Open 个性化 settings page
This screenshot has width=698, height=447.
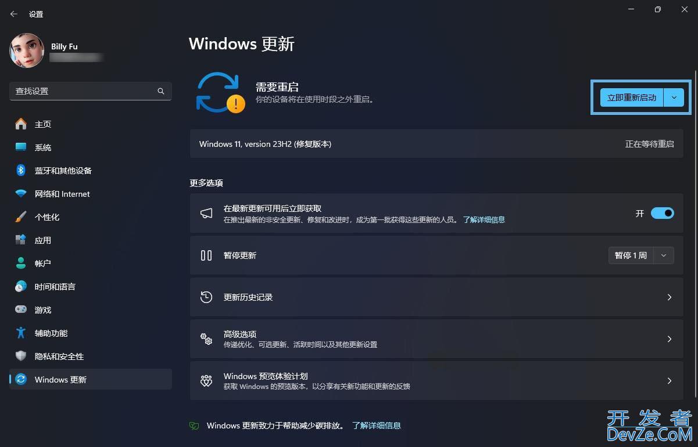[91, 217]
